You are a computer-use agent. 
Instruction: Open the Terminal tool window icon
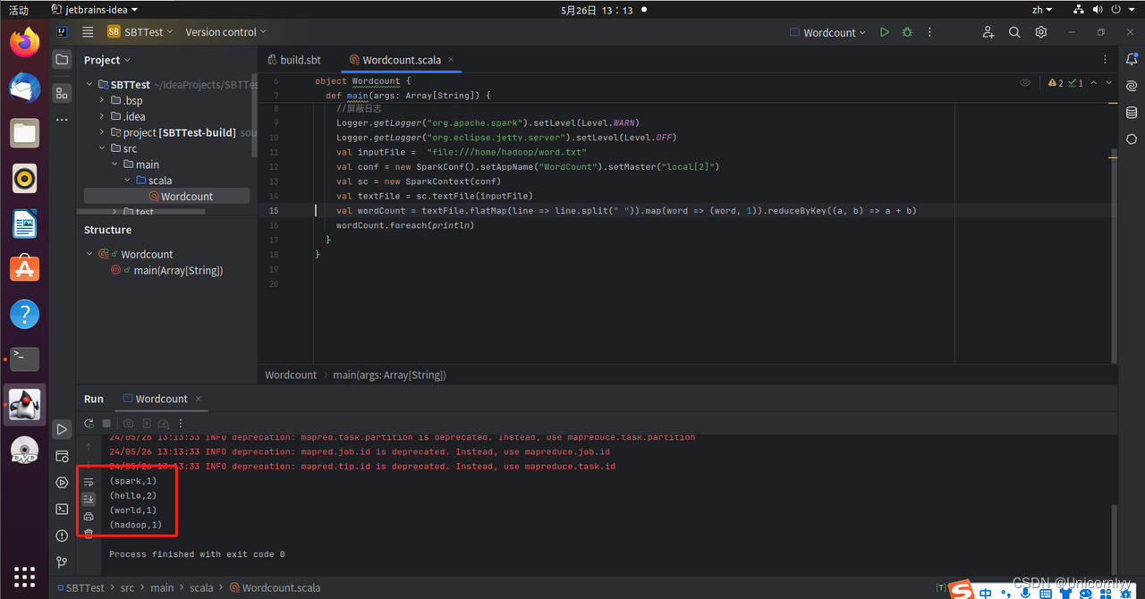tap(62, 509)
